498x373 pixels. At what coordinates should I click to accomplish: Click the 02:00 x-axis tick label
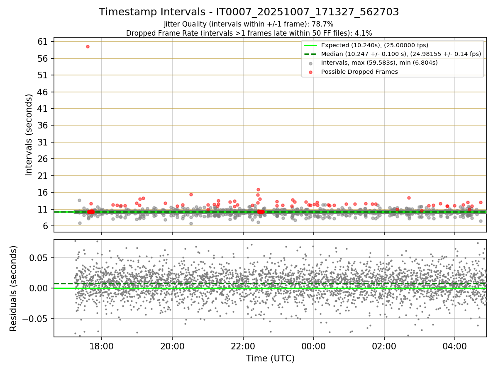tap(384, 346)
